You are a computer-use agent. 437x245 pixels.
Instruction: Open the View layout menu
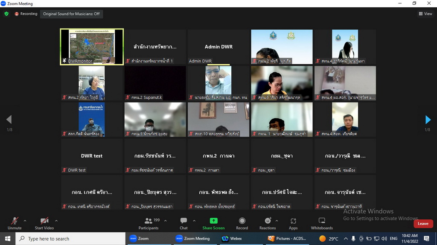[425, 14]
